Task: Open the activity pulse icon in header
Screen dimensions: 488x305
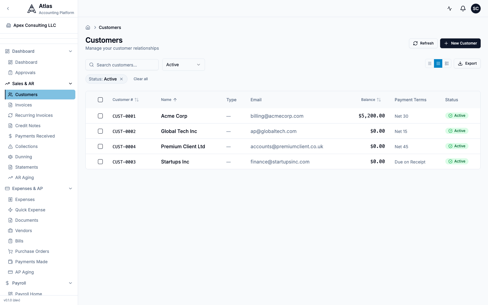Action: [450, 9]
